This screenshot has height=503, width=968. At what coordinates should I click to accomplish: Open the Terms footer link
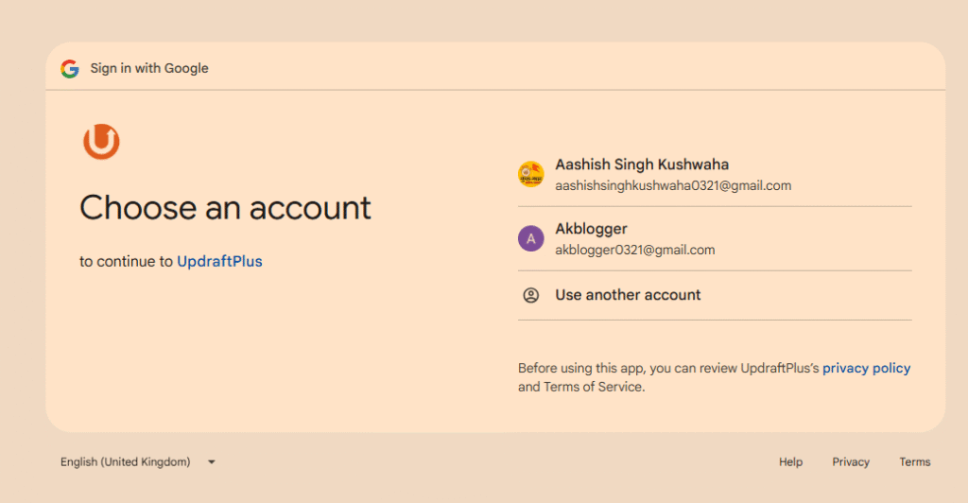pos(915,461)
